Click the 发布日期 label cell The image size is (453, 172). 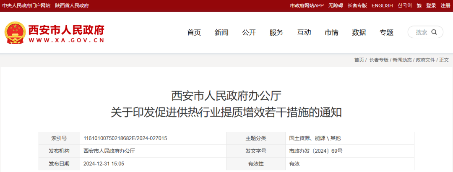point(59,164)
